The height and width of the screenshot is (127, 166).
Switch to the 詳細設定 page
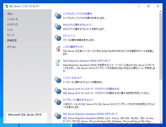12,40
